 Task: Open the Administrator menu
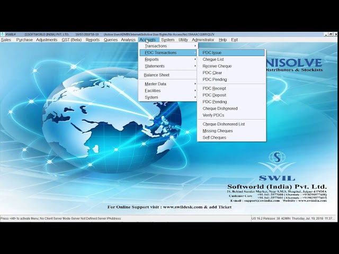pos(203,40)
